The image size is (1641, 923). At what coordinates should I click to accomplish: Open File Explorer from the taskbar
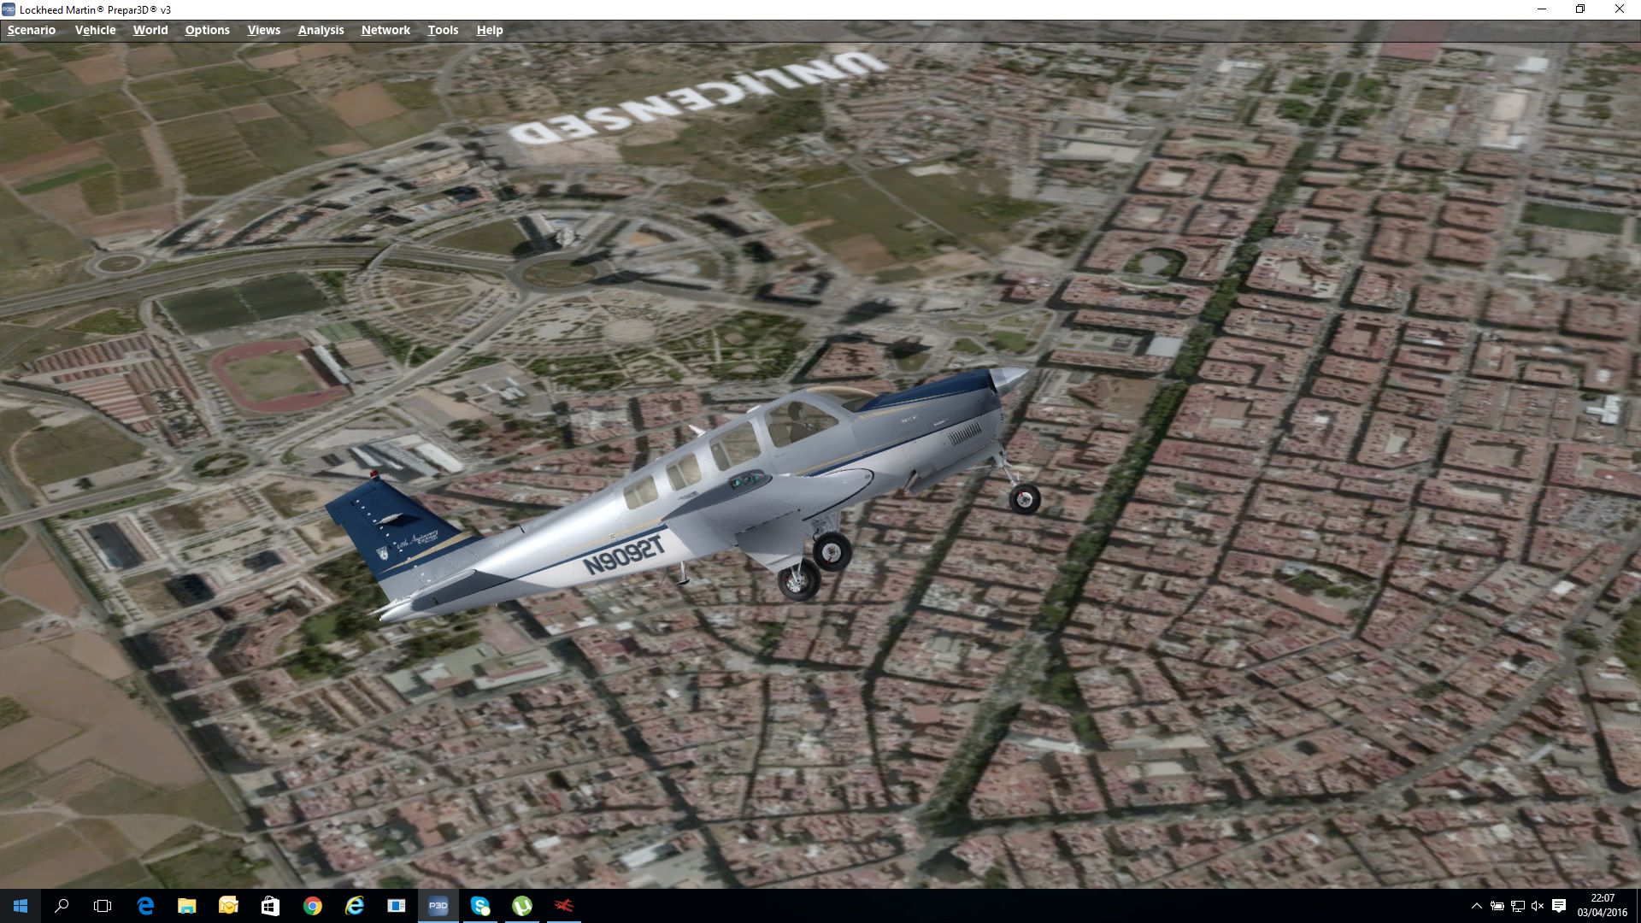pos(186,906)
